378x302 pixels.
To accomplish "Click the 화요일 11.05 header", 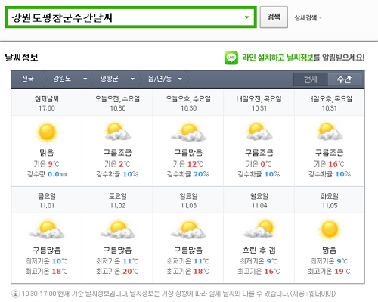I will (330, 201).
